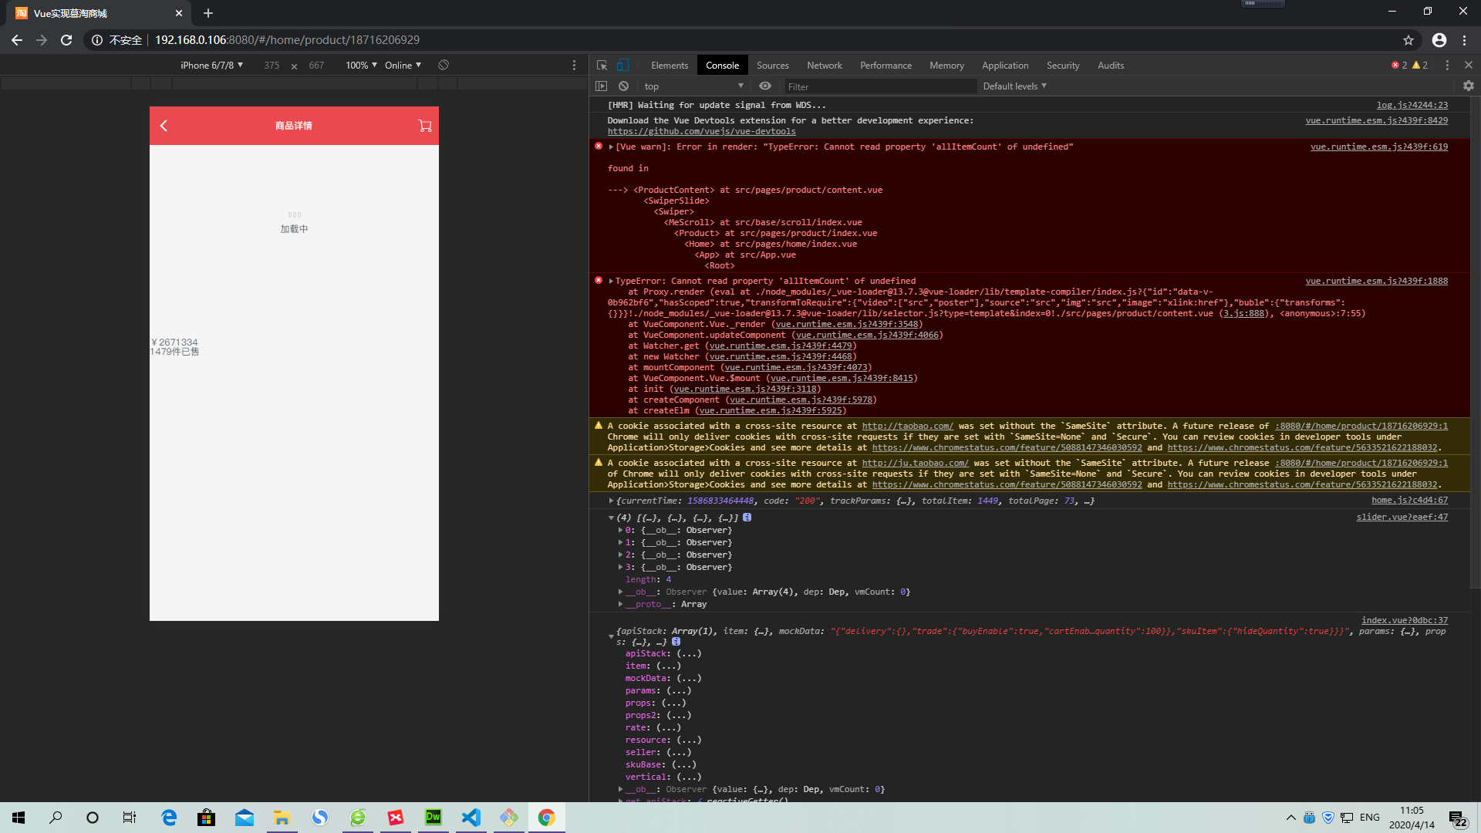Screen dimensions: 1481x833
Task: Bookmark this page with the star icon
Action: tap(1408, 40)
